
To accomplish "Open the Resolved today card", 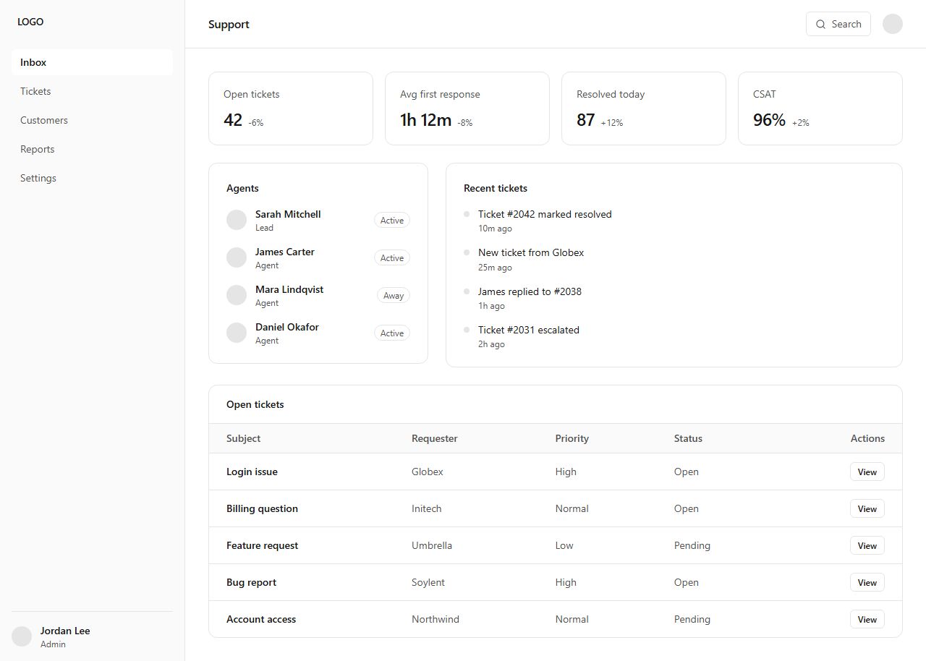I will pyautogui.click(x=644, y=108).
